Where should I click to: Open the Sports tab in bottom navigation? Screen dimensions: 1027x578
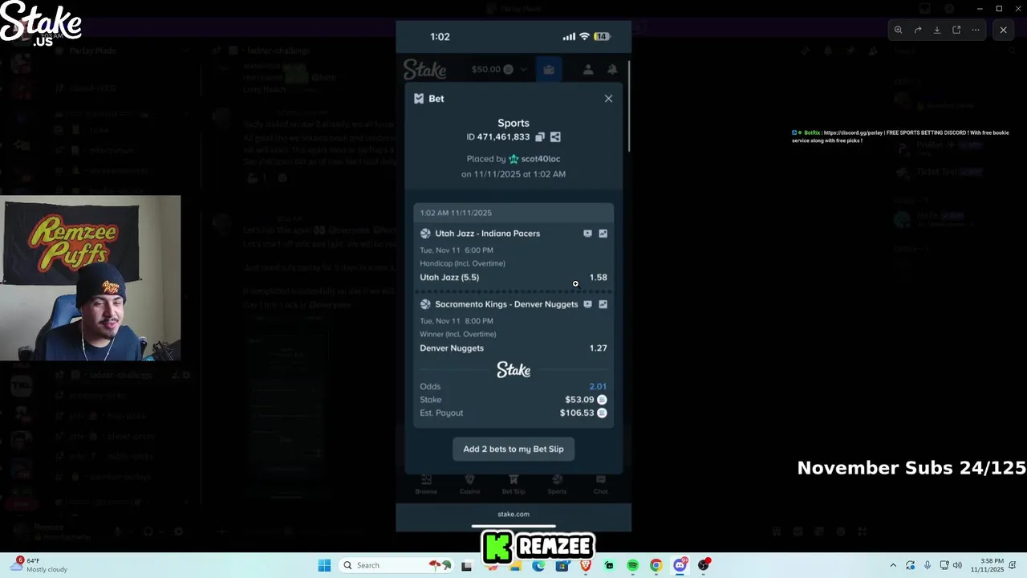coord(557,485)
